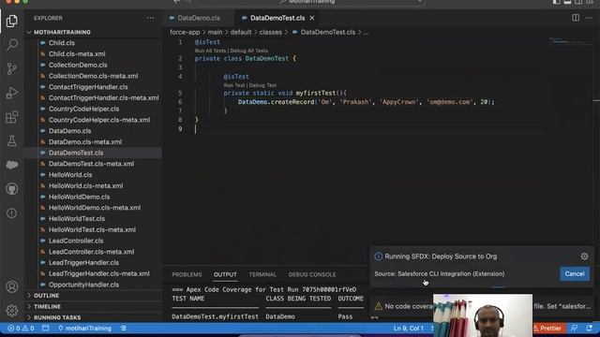Click errors and warnings count in status bar
Viewport: 600px width, 337px height.
coord(21,329)
